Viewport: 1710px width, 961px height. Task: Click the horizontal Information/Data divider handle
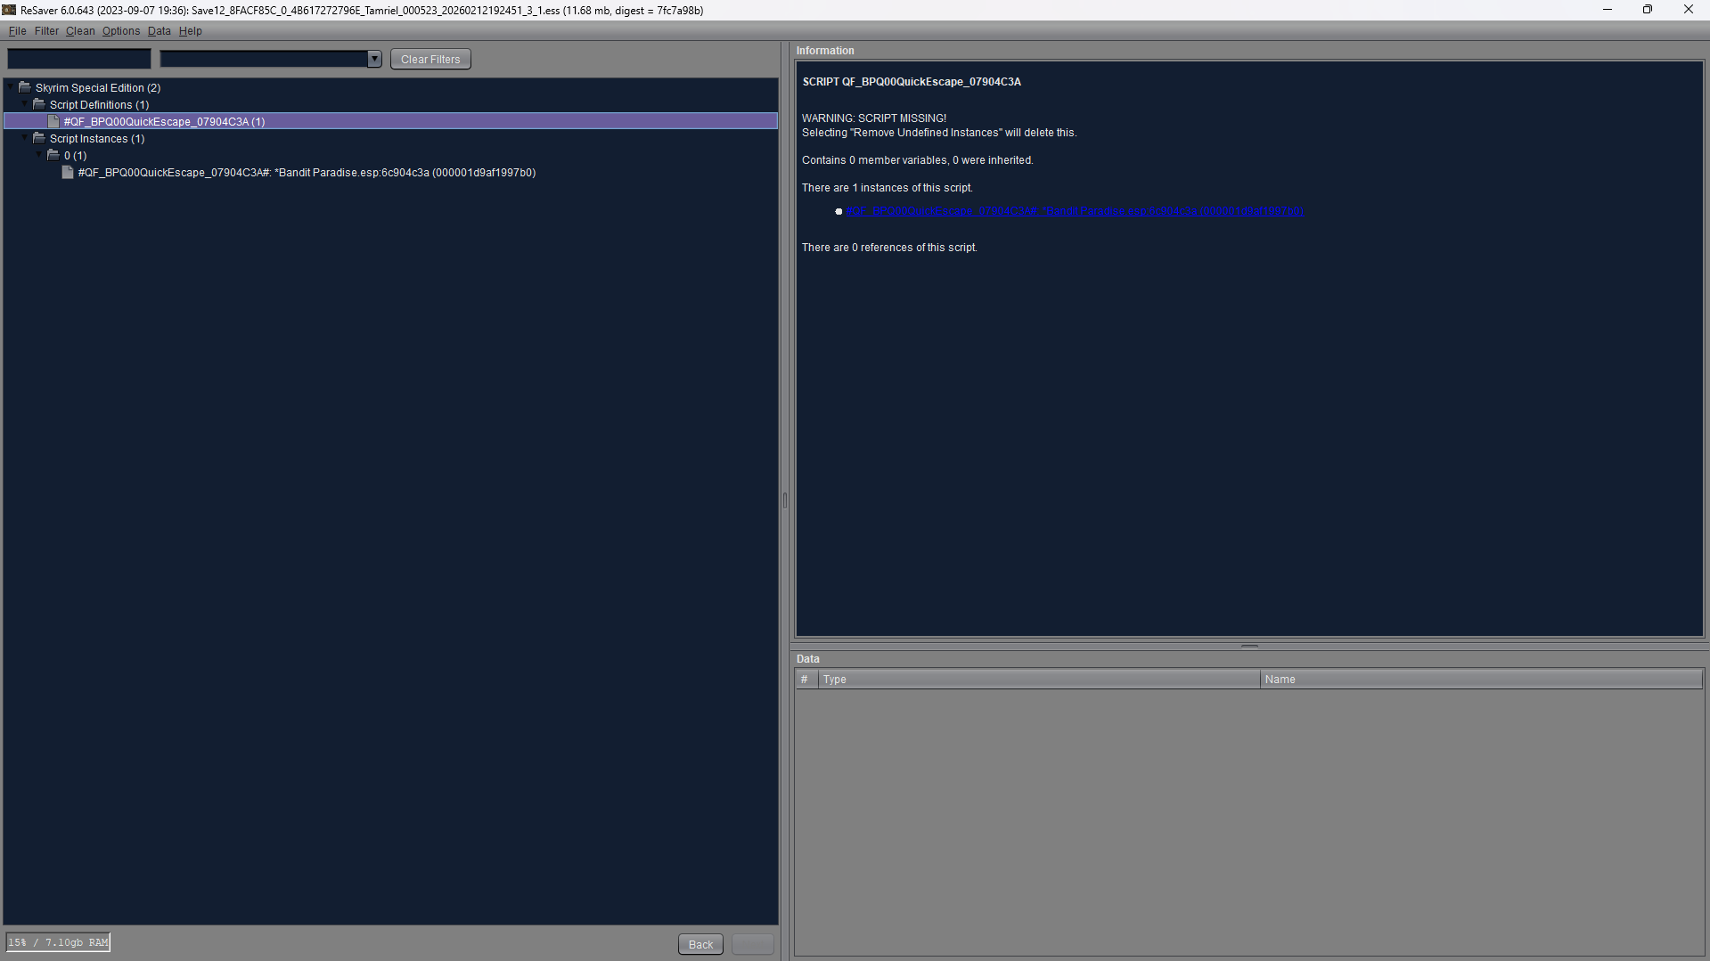[1249, 646]
